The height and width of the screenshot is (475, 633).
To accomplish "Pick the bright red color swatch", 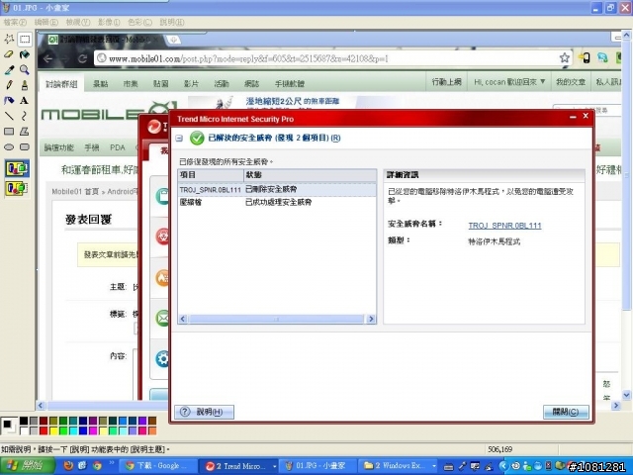I will pos(44,430).
